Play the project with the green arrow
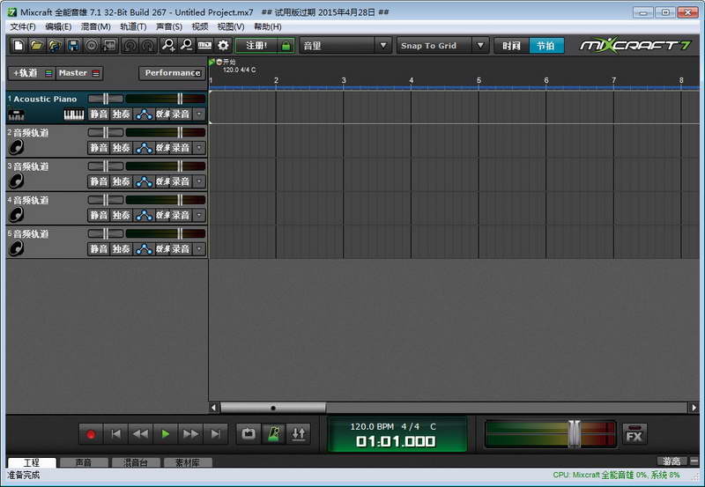Screen dimensions: 705x487 click(166, 434)
